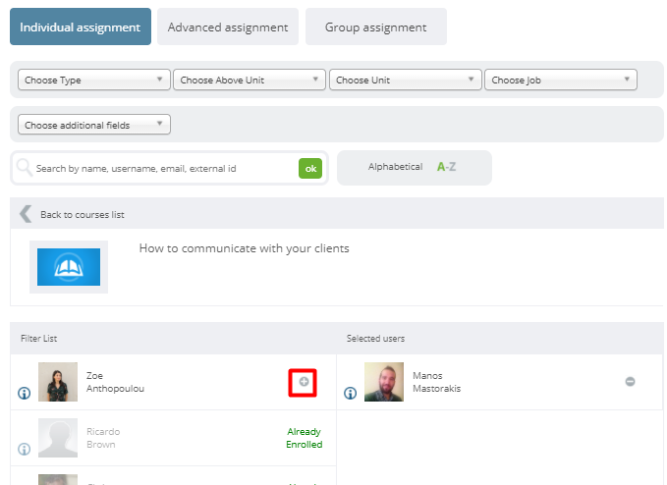This screenshot has height=485, width=667.
Task: Open info icon for Manos Mastorakis
Action: tap(350, 393)
